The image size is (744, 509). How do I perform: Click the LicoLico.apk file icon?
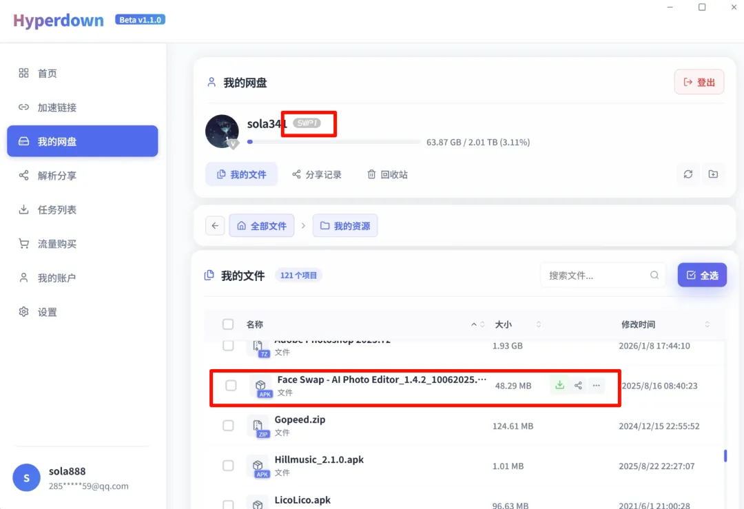point(258,503)
